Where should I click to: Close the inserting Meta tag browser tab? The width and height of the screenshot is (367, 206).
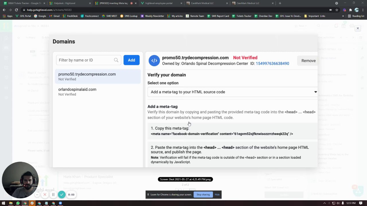tap(135, 3)
